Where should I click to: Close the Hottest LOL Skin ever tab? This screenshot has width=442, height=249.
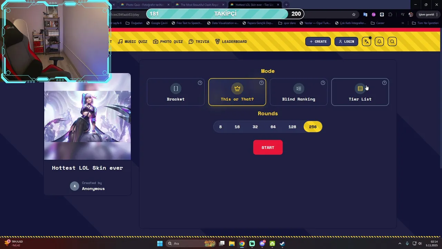[278, 5]
